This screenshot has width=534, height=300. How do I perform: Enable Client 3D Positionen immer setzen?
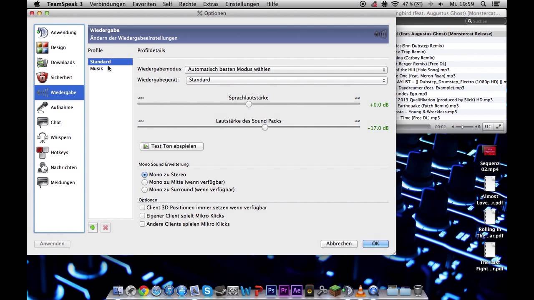pos(203,207)
